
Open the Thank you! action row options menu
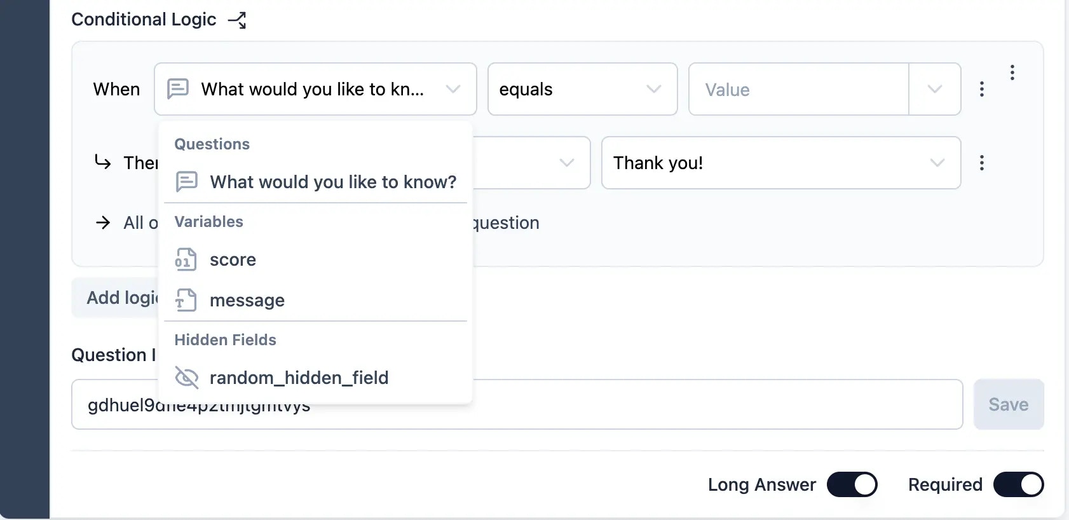(981, 163)
